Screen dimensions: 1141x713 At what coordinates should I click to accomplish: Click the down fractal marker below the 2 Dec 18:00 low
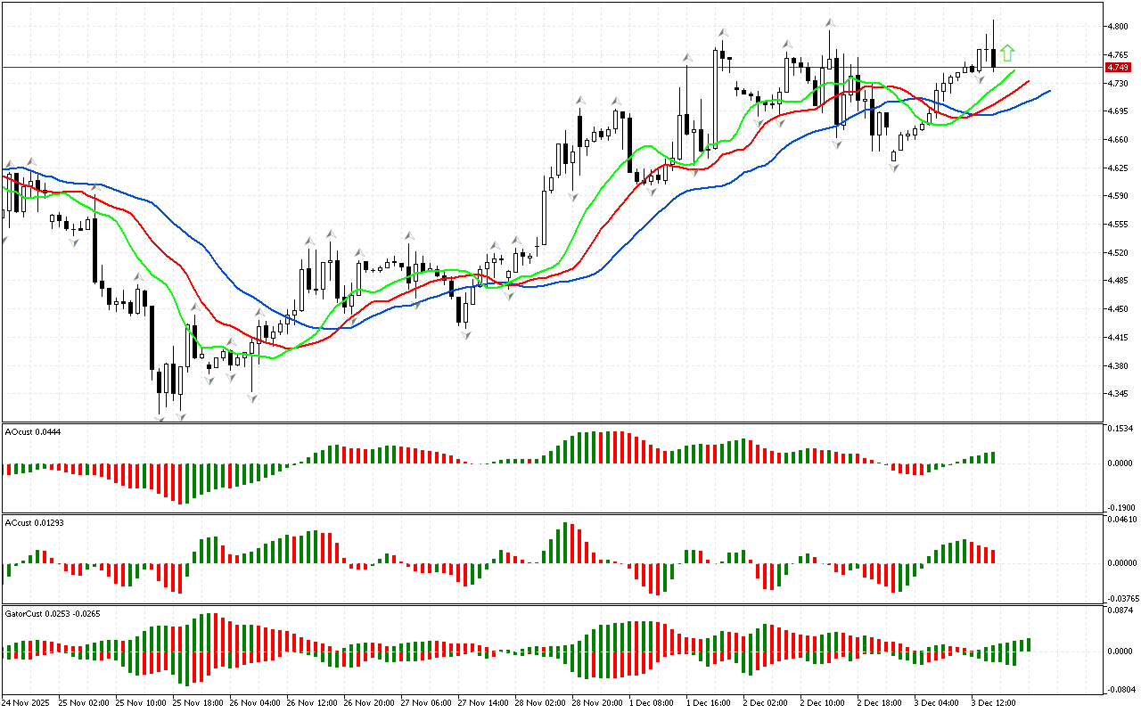[893, 167]
